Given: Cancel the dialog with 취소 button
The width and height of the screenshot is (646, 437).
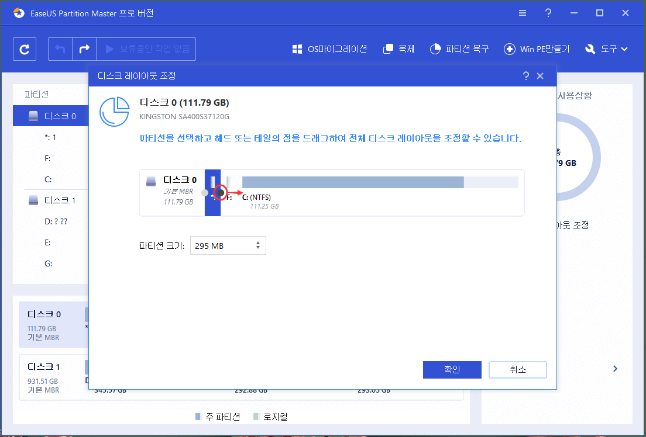Looking at the screenshot, I should [517, 369].
